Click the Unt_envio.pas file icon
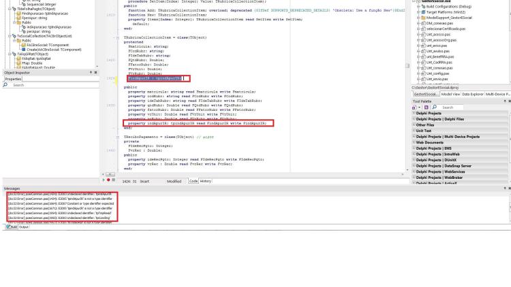511x287 pixels. point(423,79)
